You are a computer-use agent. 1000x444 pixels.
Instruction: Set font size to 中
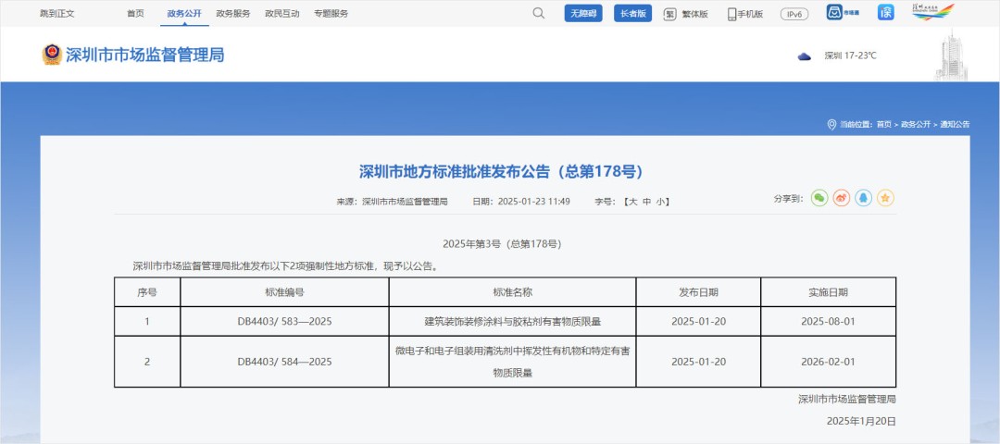pos(647,202)
